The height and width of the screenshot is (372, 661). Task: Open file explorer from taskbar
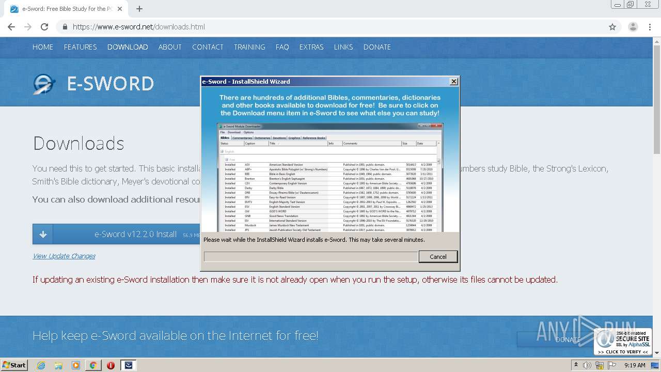pyautogui.click(x=58, y=365)
